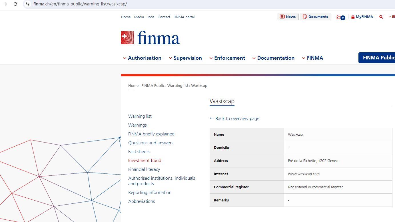Click the Name row label
The image size is (395, 222).
pos(219,135)
